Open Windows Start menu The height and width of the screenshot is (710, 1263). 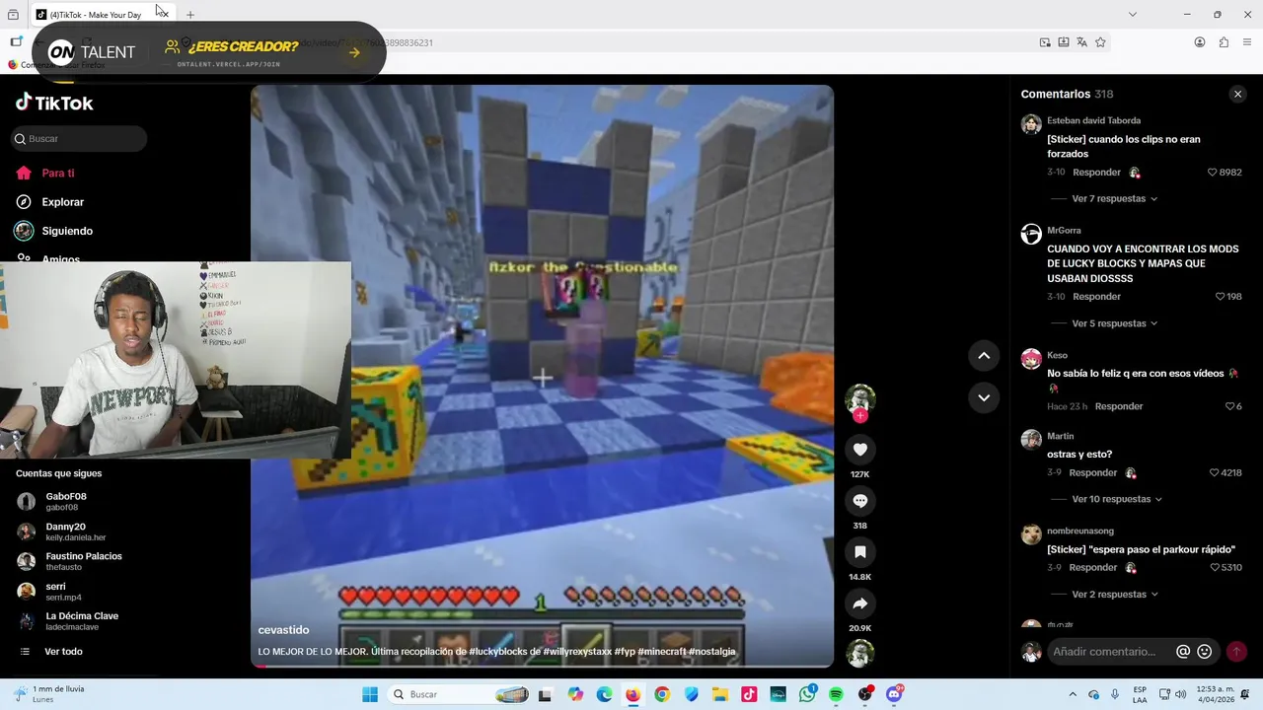[370, 694]
